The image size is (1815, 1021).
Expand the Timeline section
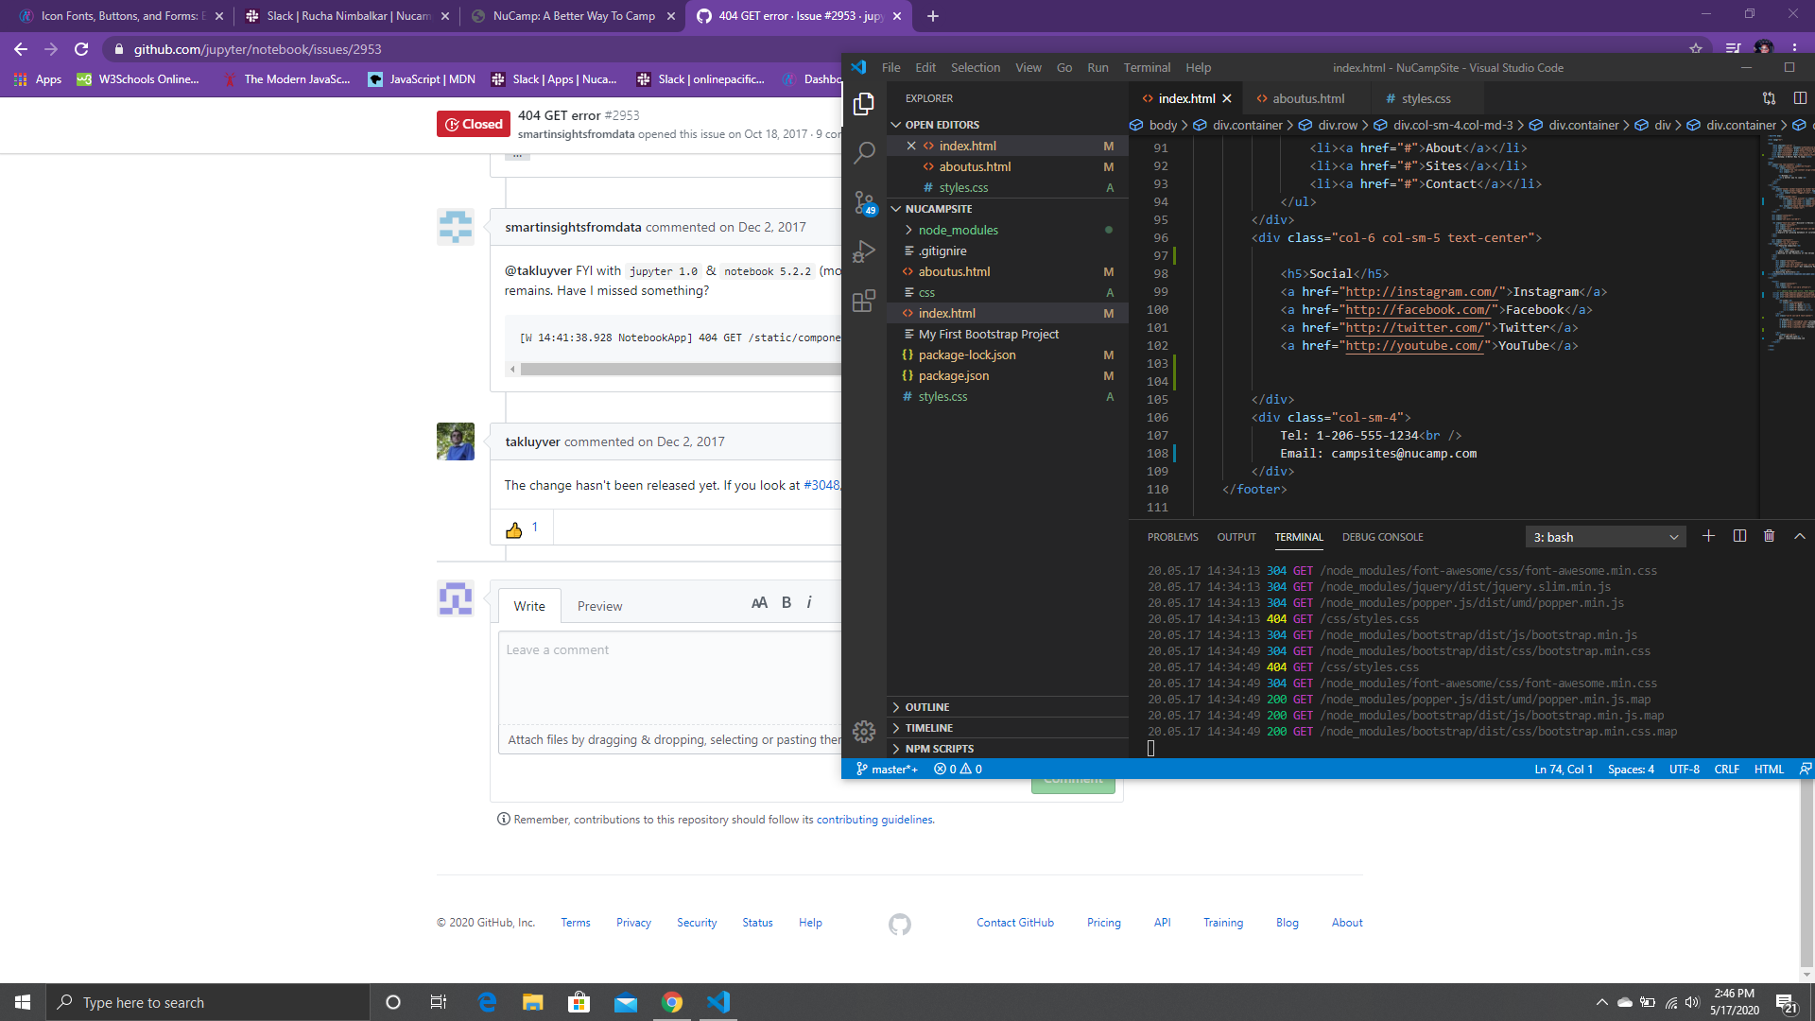[x=1008, y=728]
